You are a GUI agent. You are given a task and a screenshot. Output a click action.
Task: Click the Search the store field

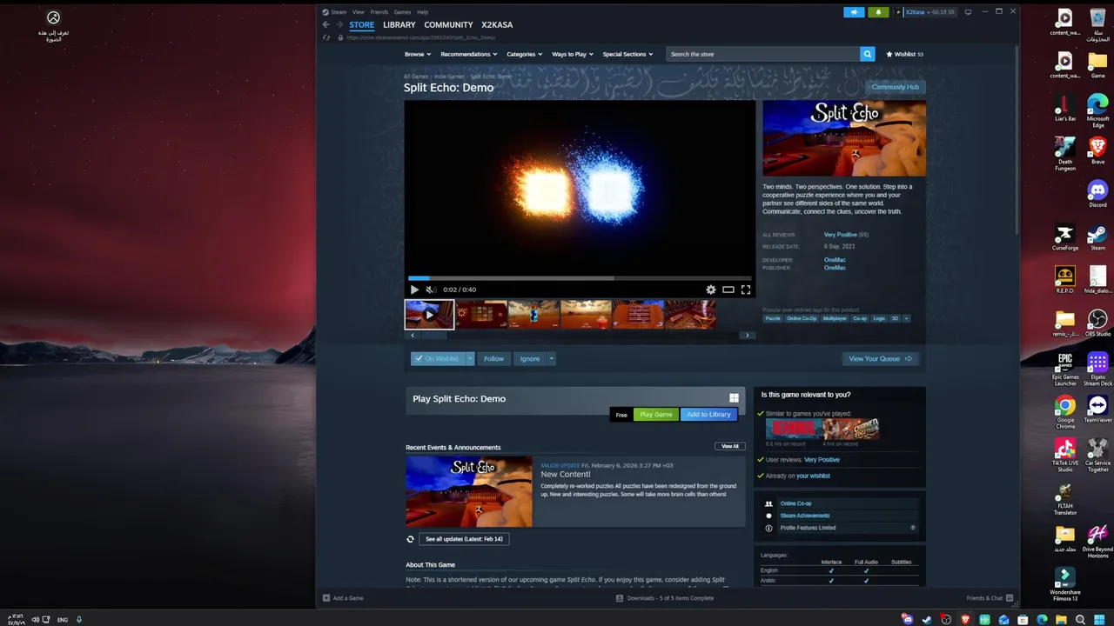(x=763, y=54)
